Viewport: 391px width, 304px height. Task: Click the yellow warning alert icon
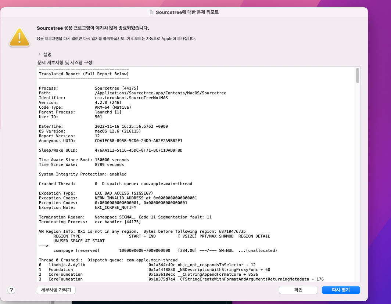19,37
